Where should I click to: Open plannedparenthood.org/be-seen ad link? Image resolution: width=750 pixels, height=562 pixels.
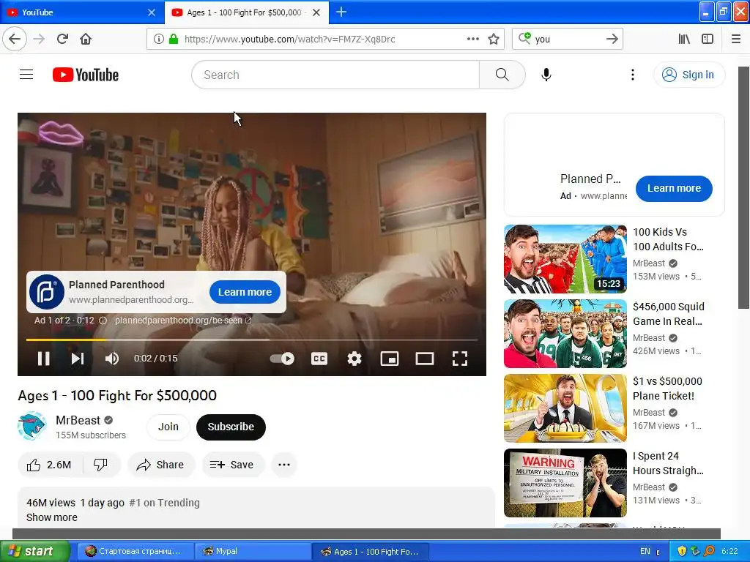[182, 321]
